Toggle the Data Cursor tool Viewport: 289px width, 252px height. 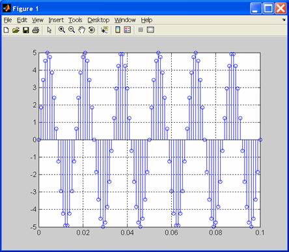pos(105,30)
